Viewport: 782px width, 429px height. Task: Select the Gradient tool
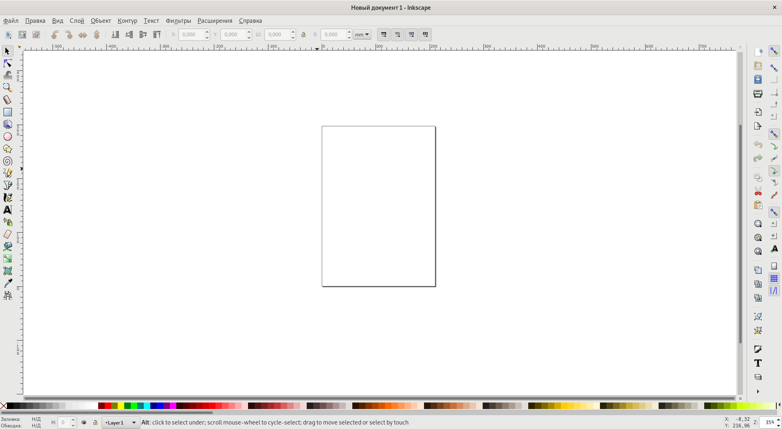(x=7, y=259)
